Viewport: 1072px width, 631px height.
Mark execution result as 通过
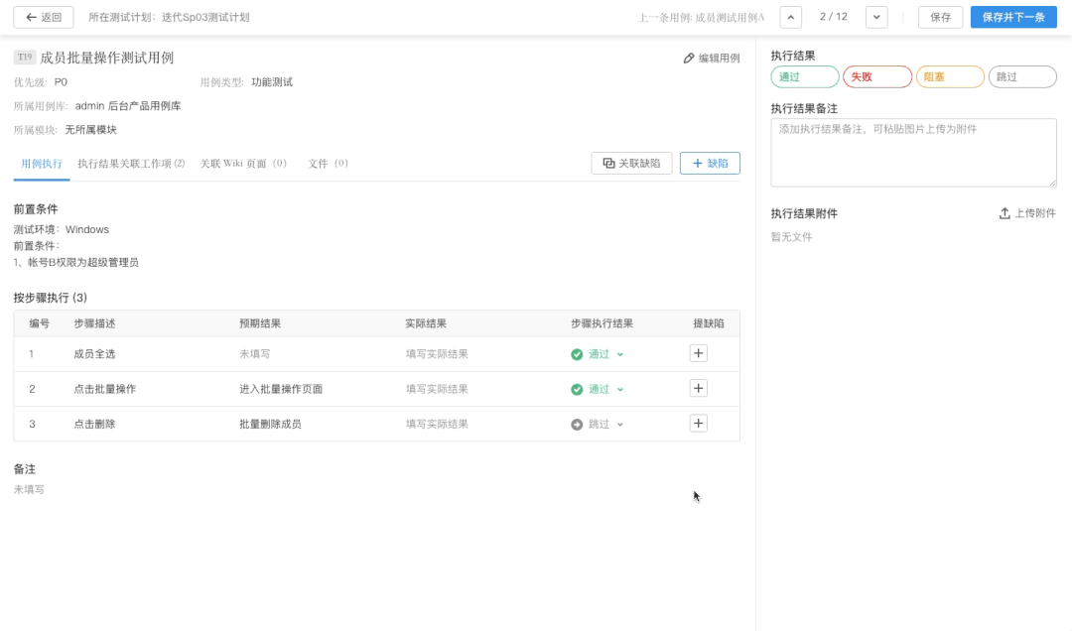(805, 76)
